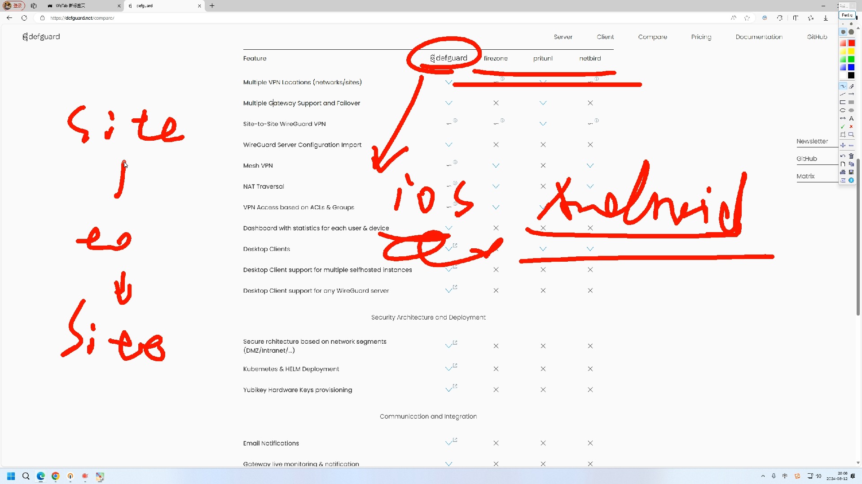Select the freehand pen drawing tool
This screenshot has width=862, height=484.
coord(843,86)
